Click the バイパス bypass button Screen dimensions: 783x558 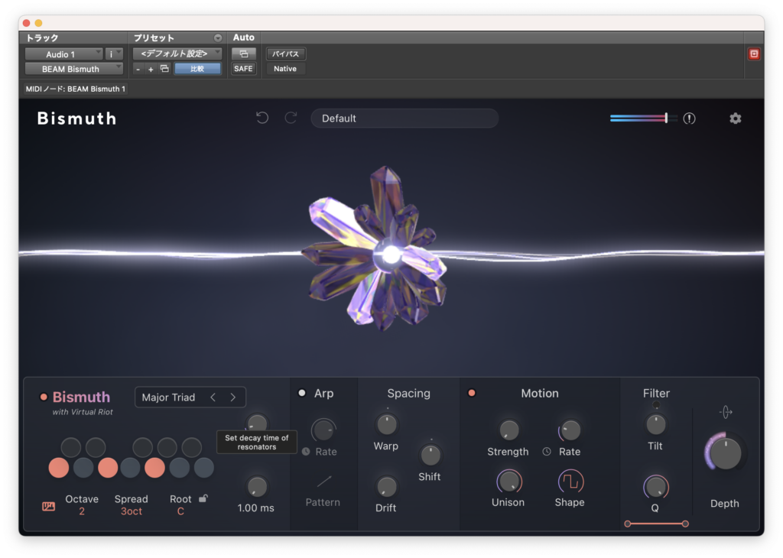[286, 54]
